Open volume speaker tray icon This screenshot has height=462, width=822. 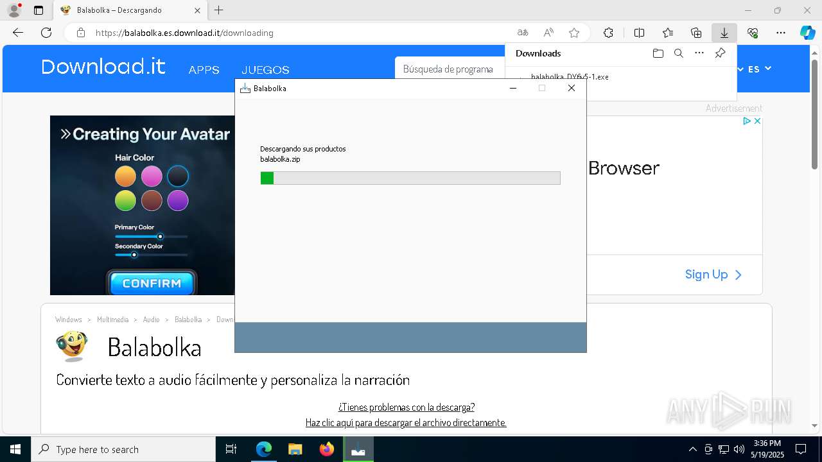739,449
